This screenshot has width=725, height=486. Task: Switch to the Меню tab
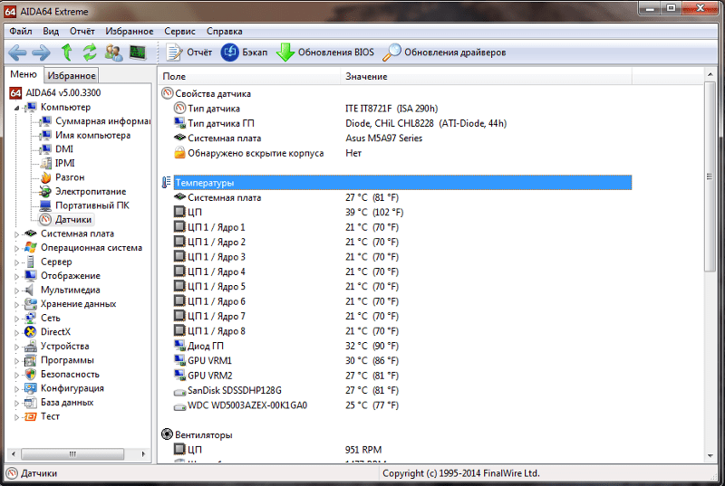point(24,75)
